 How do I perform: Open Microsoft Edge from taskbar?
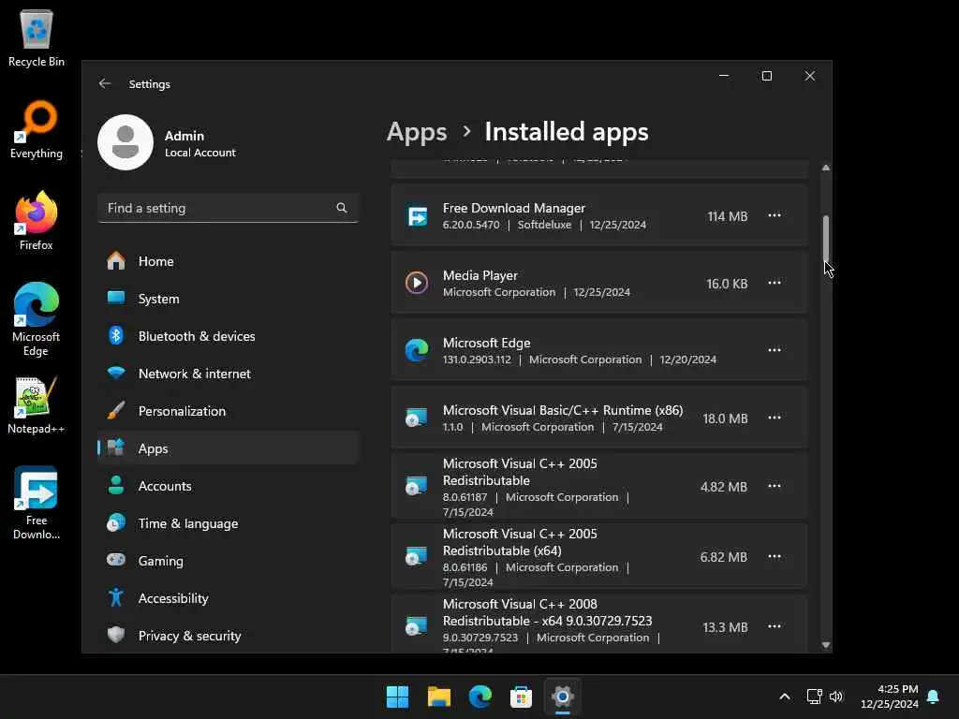click(x=480, y=697)
